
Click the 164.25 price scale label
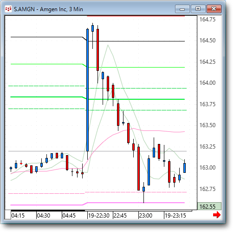[x=208, y=62]
